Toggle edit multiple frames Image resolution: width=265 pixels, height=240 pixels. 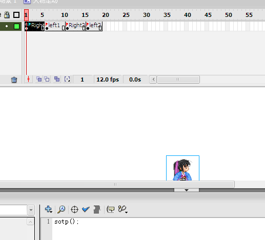[57, 79]
